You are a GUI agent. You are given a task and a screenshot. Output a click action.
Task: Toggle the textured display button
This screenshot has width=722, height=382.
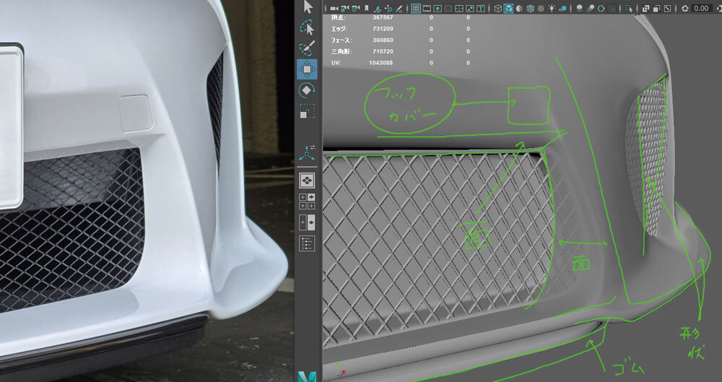541,9
